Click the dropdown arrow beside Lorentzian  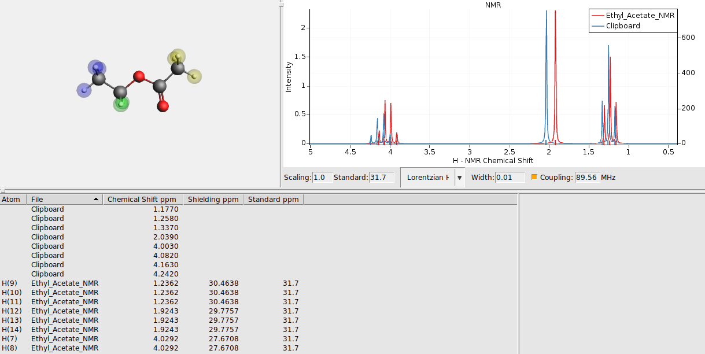[x=459, y=177]
